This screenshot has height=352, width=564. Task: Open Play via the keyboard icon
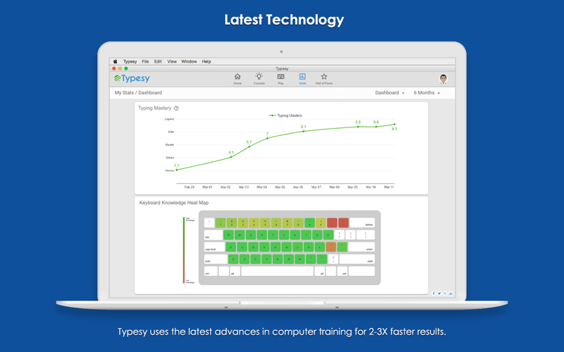click(x=281, y=79)
